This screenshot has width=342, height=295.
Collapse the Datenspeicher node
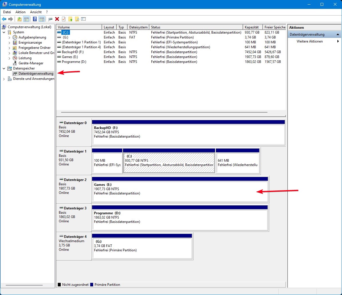click(x=4, y=68)
